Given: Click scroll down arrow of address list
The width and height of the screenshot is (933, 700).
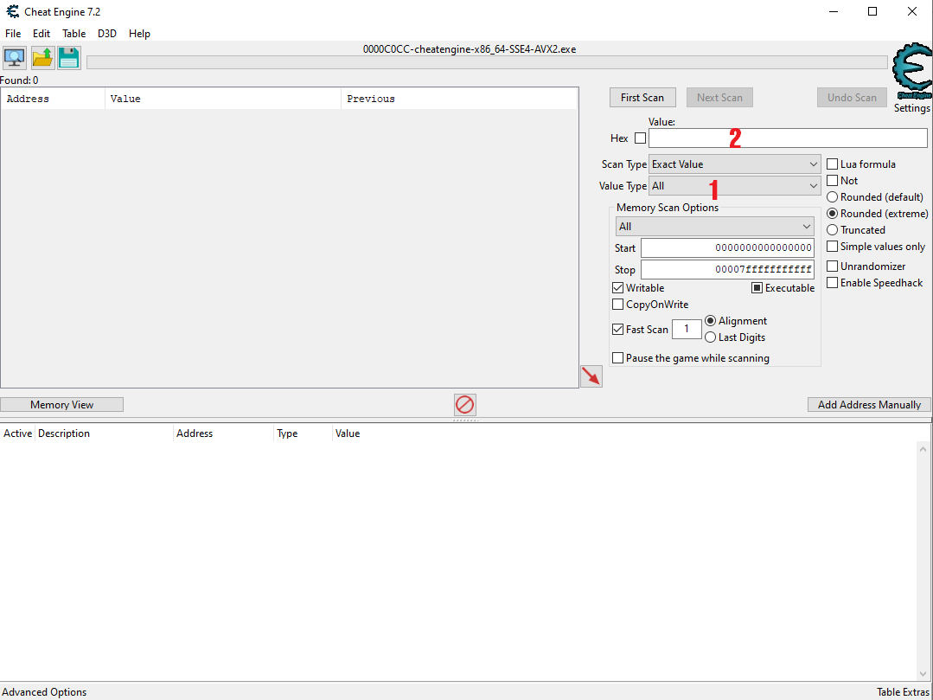Looking at the screenshot, I should pyautogui.click(x=923, y=674).
